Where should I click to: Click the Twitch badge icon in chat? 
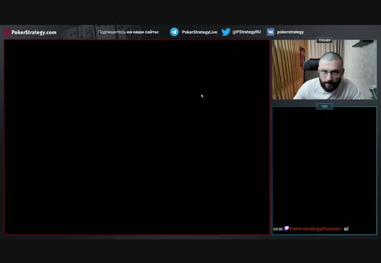(286, 228)
